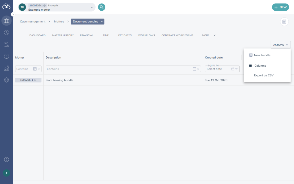Switch to the Contract Work Forms tab

(177, 35)
